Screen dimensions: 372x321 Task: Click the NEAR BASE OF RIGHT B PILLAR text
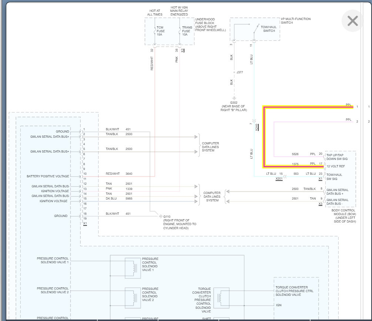tap(234, 108)
